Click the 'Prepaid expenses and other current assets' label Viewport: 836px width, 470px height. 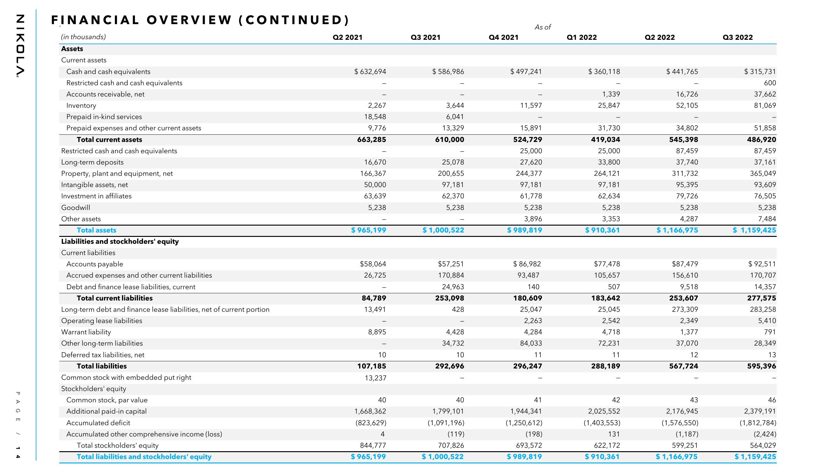pos(134,128)
